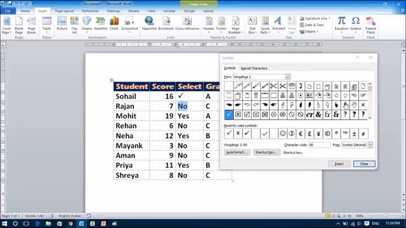Open Text Box dropdown

click(252, 25)
